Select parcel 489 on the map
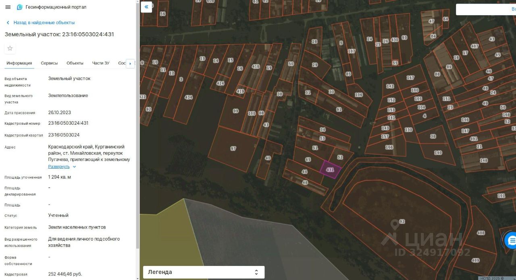Screen dimensions: 516x280 [475, 260]
